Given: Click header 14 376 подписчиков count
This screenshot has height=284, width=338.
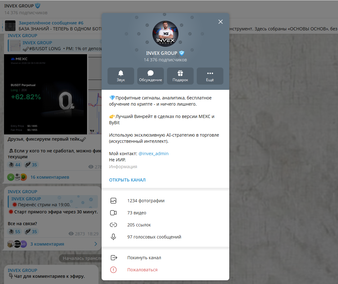Looking at the screenshot, I should click(x=26, y=13).
